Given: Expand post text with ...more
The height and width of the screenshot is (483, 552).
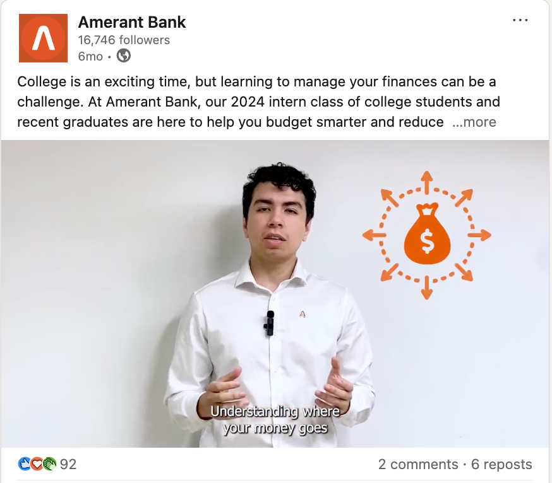Looking at the screenshot, I should (x=474, y=122).
